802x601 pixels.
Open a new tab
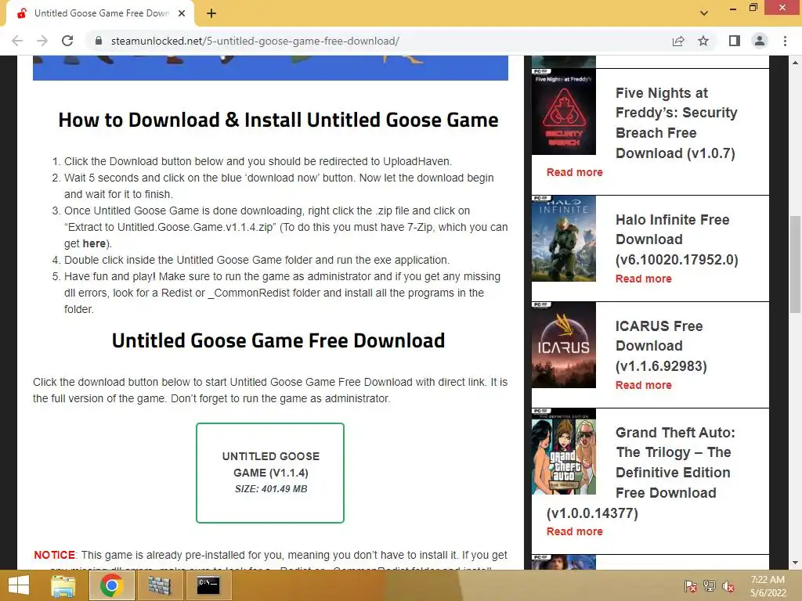pos(211,13)
